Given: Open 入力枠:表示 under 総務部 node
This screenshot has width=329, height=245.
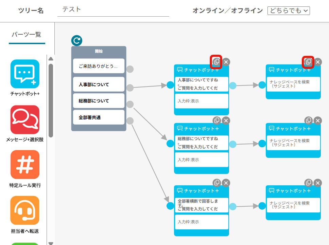Looking at the screenshot, I should point(202,159).
